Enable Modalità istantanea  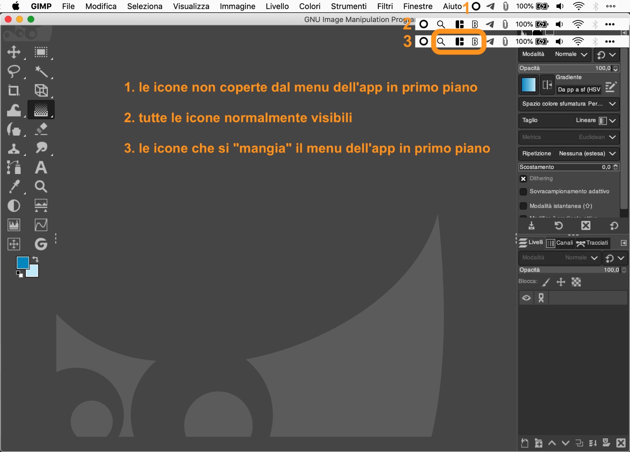(x=523, y=206)
